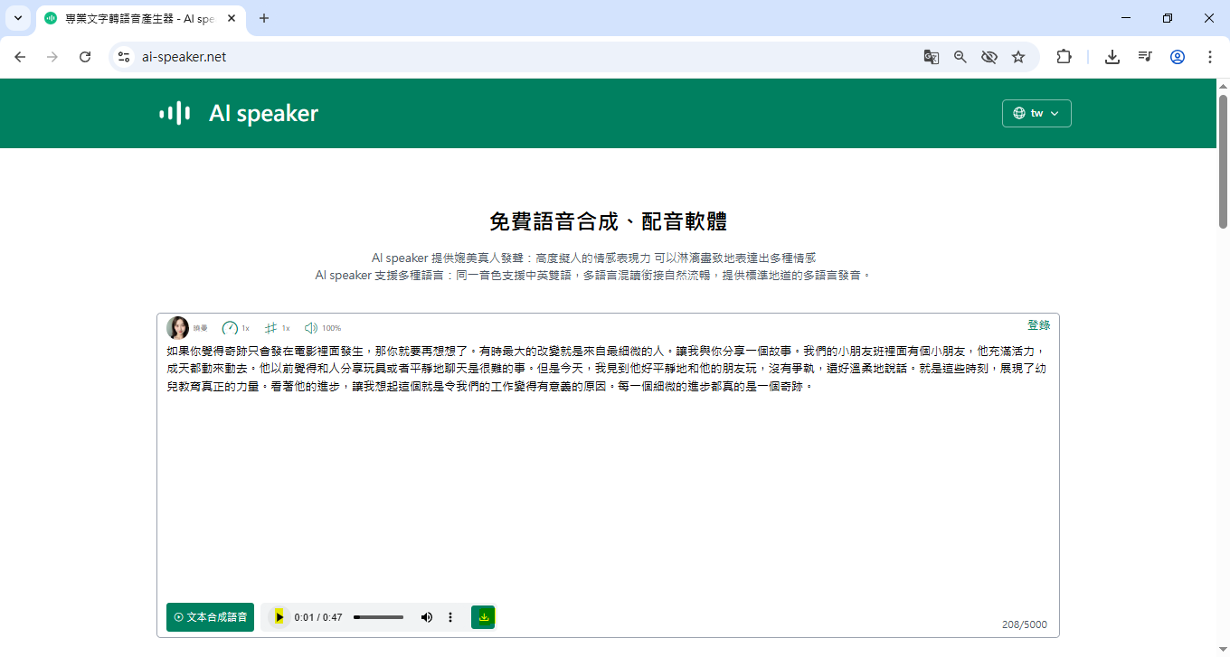Choose voice via the avatar thumbnail
This screenshot has width=1230, height=657.
(178, 328)
